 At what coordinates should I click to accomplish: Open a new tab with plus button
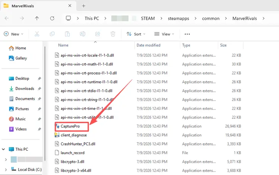click(x=84, y=6)
